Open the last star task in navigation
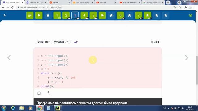This screenshot has height=111, width=198. (166, 15)
